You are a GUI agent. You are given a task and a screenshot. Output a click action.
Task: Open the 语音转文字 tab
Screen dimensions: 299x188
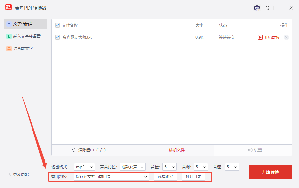point(26,49)
